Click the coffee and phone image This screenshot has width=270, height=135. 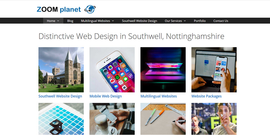[112, 119]
